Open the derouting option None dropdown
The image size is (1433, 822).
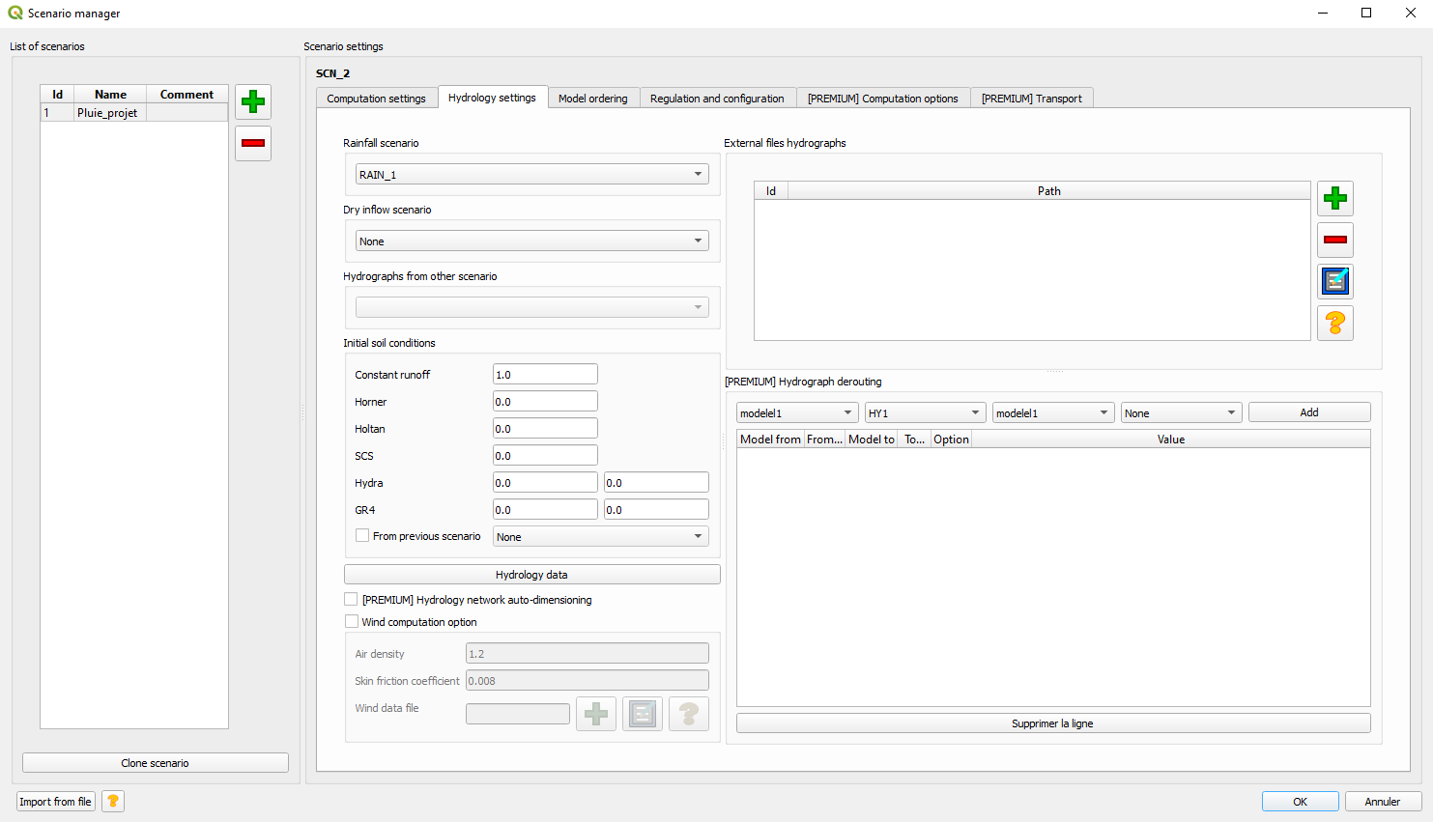1182,412
